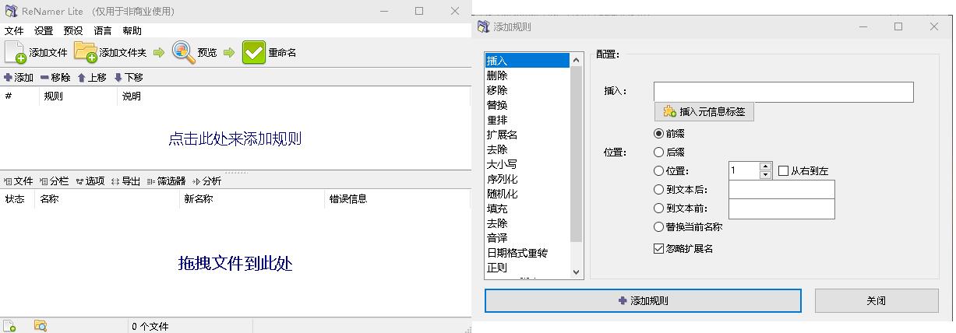The width and height of the screenshot is (956, 333).
Task: Click the rule list scrollbar down arrow
Action: tap(577, 272)
